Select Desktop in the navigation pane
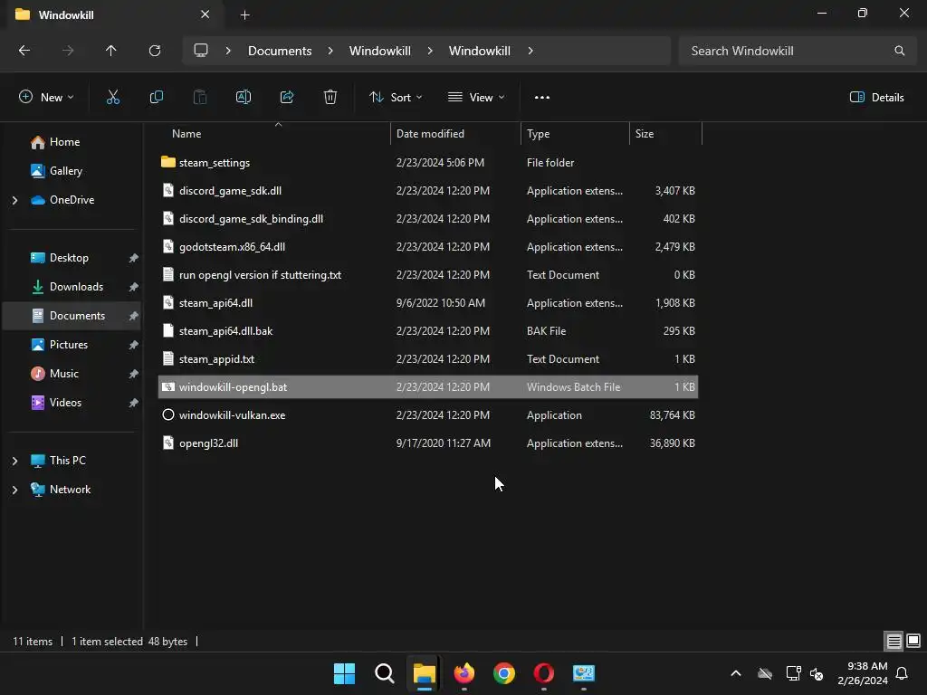 pos(71,258)
